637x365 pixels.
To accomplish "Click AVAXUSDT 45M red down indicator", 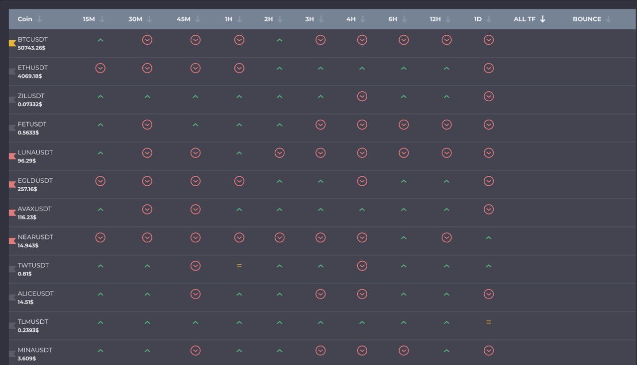I will click(x=196, y=210).
